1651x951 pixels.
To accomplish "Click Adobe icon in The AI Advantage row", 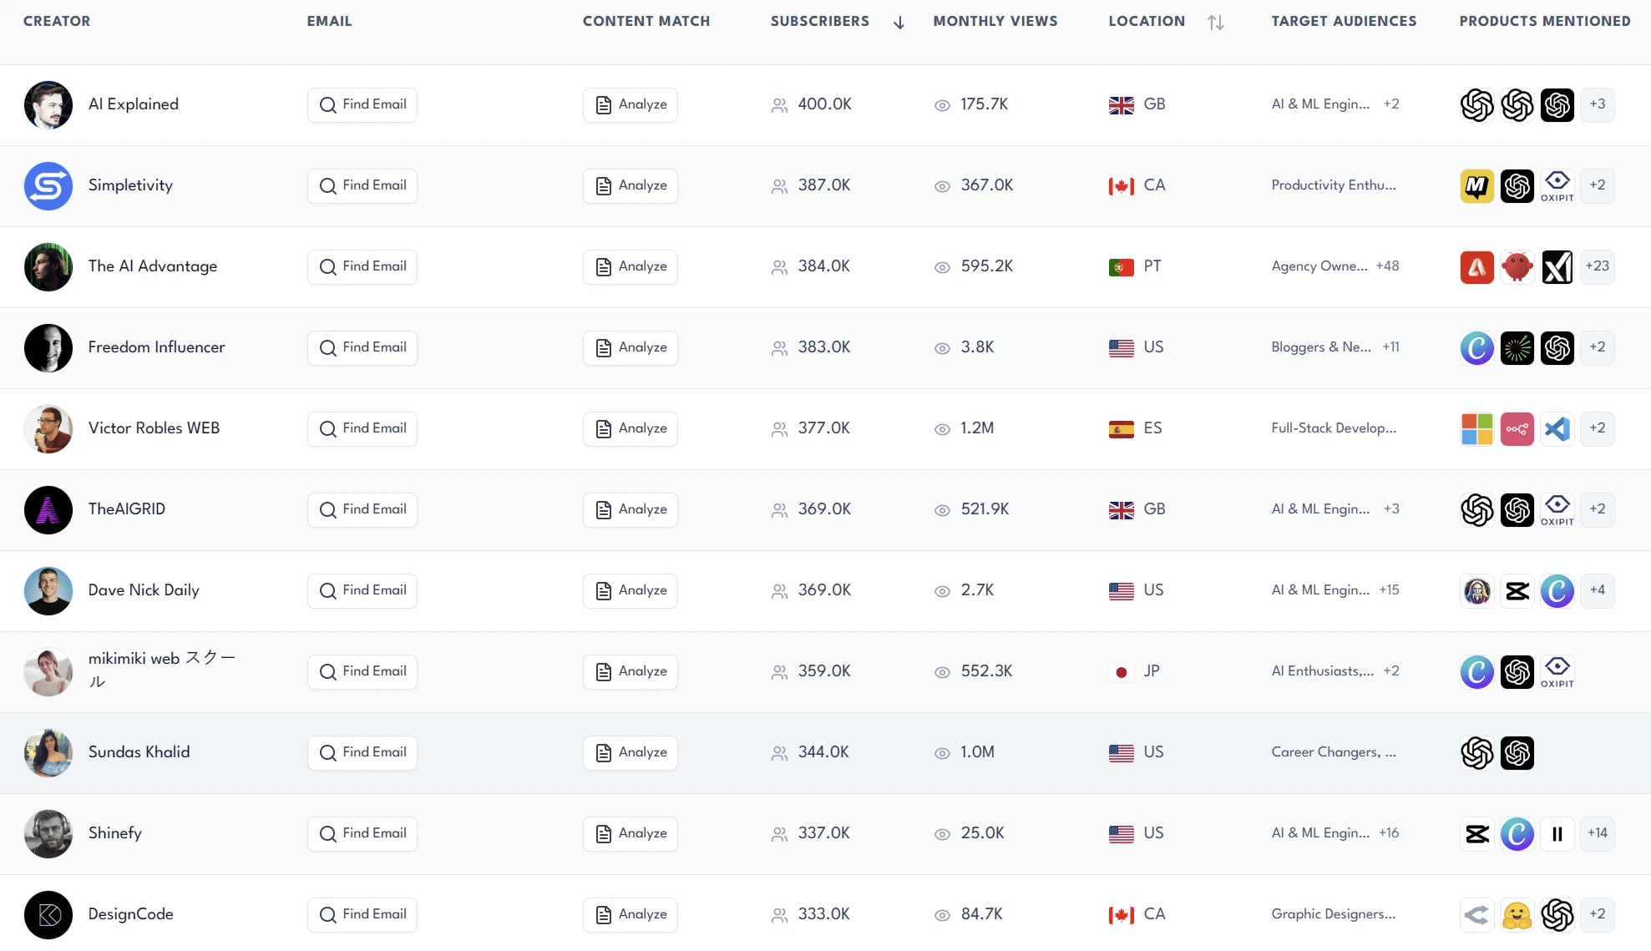I will (1476, 267).
